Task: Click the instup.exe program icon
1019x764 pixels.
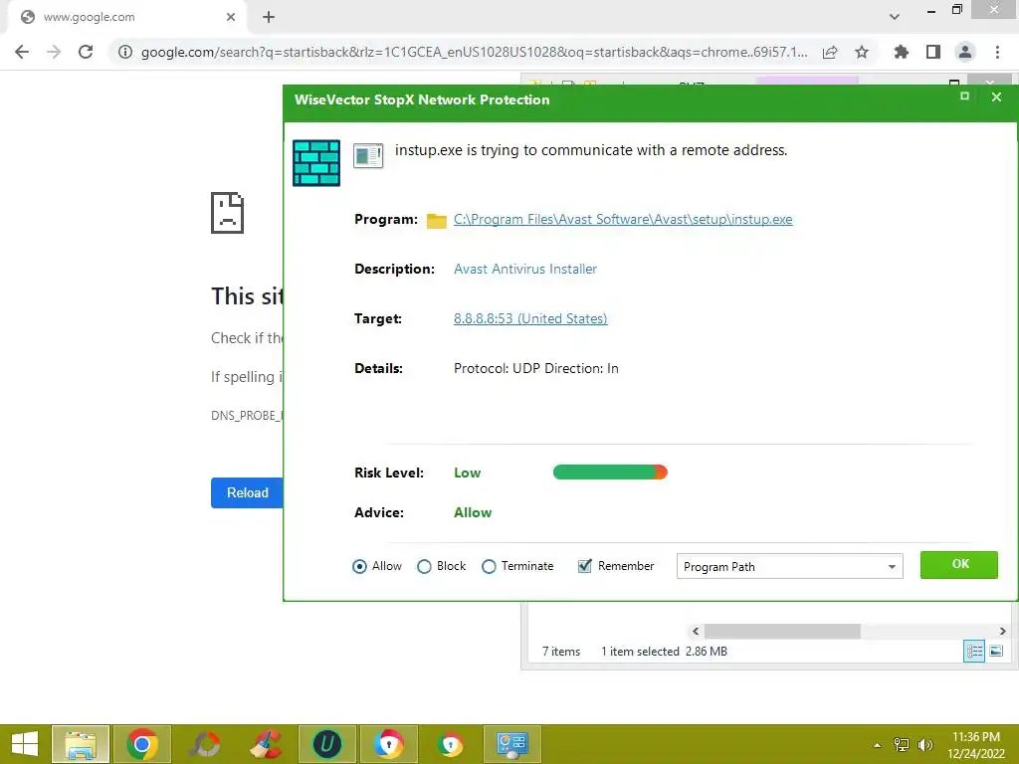Action: pos(368,156)
